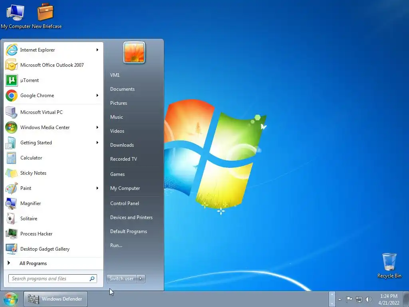Viewport: 409px width, 307px height.
Task: Expand Google Chrome jump list arrow
Action: [97, 96]
